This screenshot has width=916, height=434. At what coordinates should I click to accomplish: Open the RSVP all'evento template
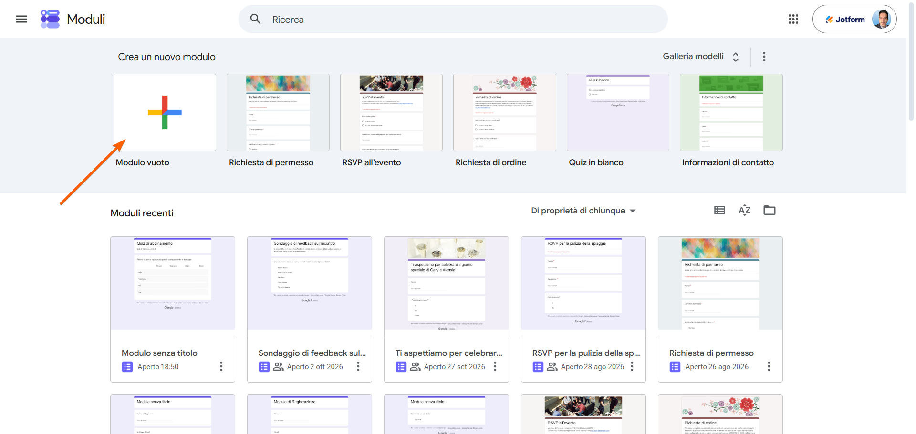pyautogui.click(x=391, y=112)
